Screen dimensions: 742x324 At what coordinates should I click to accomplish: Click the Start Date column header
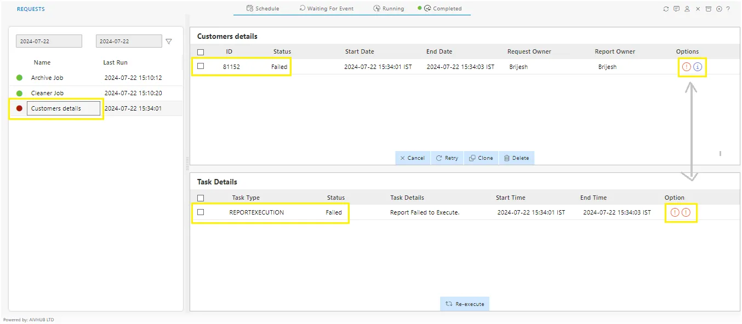(x=359, y=51)
